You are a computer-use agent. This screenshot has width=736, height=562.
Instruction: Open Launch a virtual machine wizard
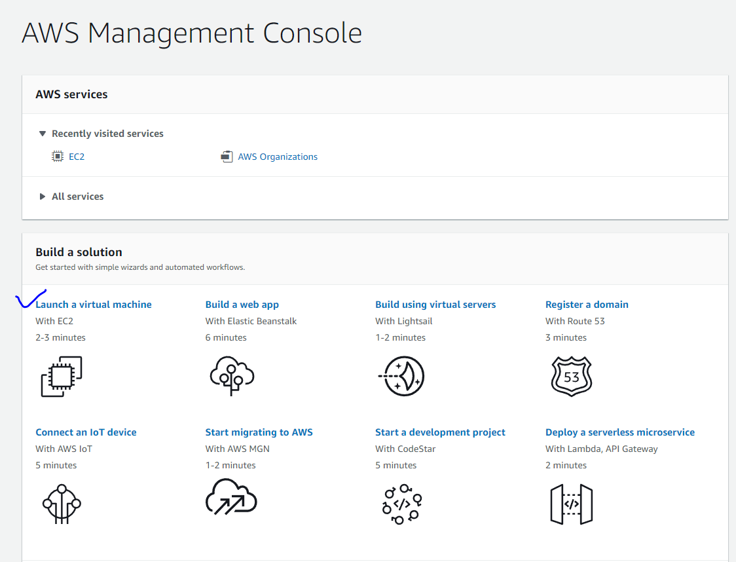coord(94,304)
